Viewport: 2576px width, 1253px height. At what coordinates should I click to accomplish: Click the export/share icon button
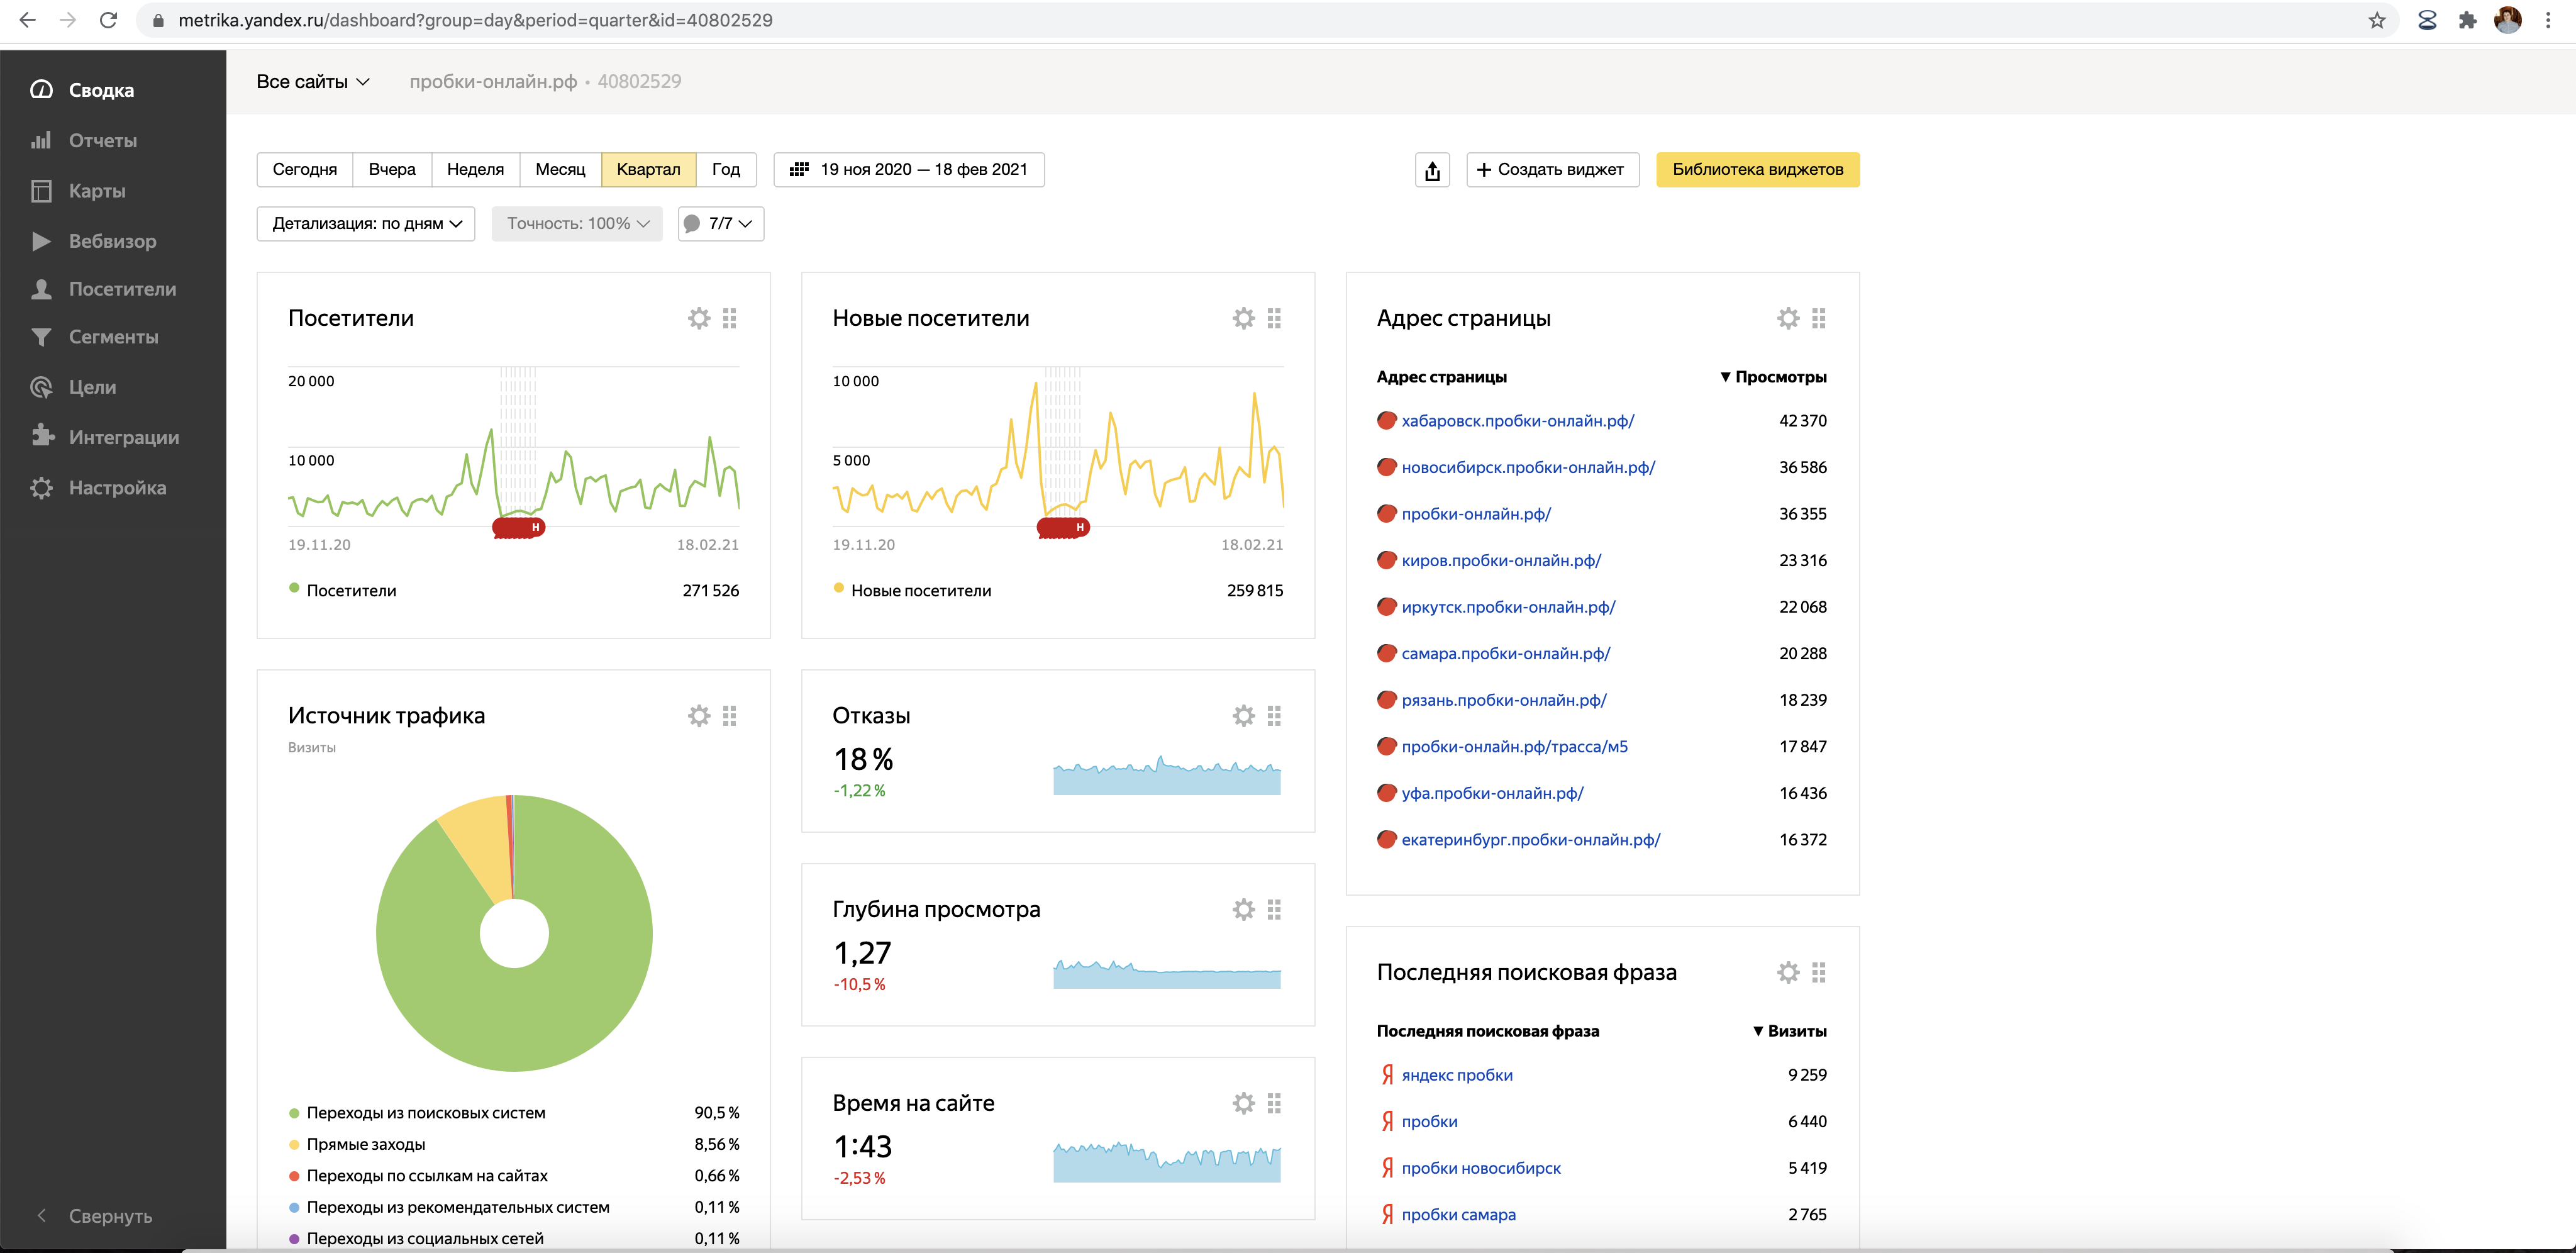(x=1432, y=170)
